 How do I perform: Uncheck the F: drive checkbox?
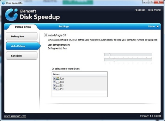pyautogui.click(x=54, y=89)
